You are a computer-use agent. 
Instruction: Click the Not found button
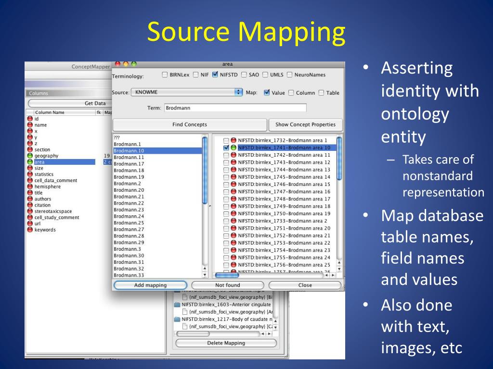pos(228,285)
